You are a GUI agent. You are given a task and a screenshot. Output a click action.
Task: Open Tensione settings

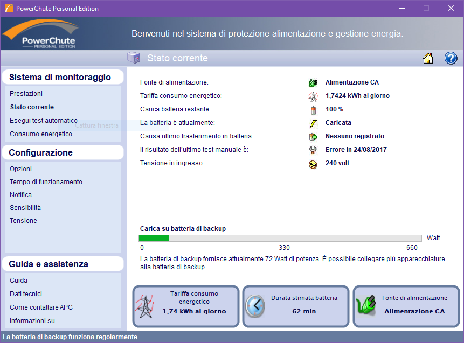23,221
